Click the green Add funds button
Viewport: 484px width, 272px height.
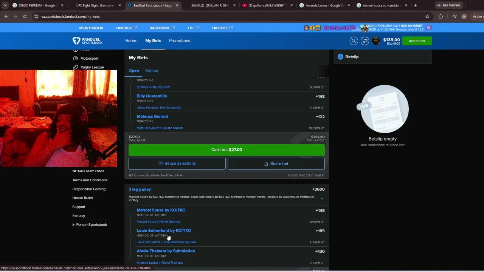417,41
